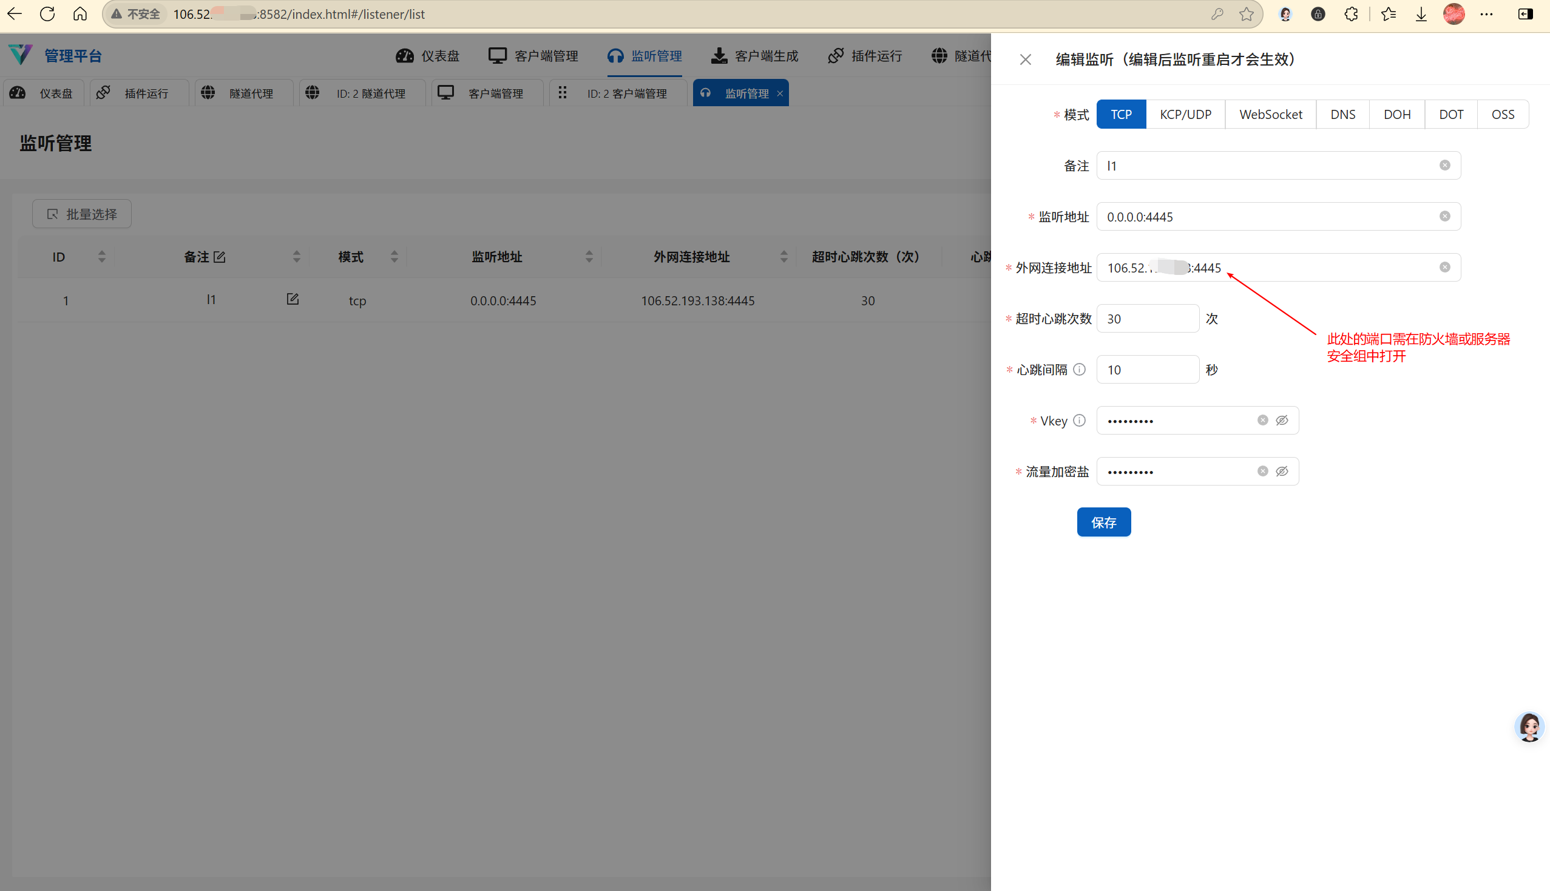The image size is (1550, 891).
Task: Switch to the 仪表盘 tab
Action: [x=43, y=93]
